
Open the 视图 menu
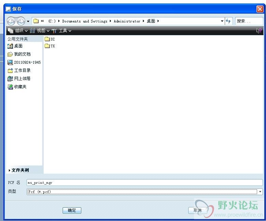coord(43,31)
